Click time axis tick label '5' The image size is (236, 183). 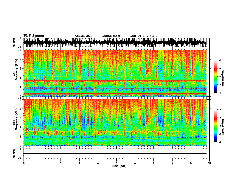(117, 163)
